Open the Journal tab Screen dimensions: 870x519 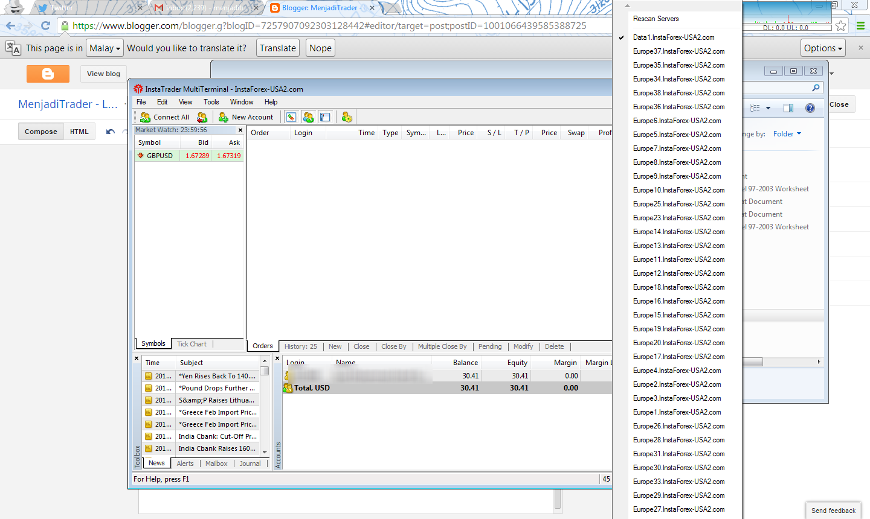250,463
